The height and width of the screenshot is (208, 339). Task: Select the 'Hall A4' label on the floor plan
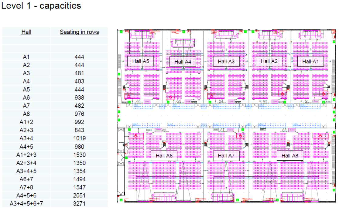[183, 62]
